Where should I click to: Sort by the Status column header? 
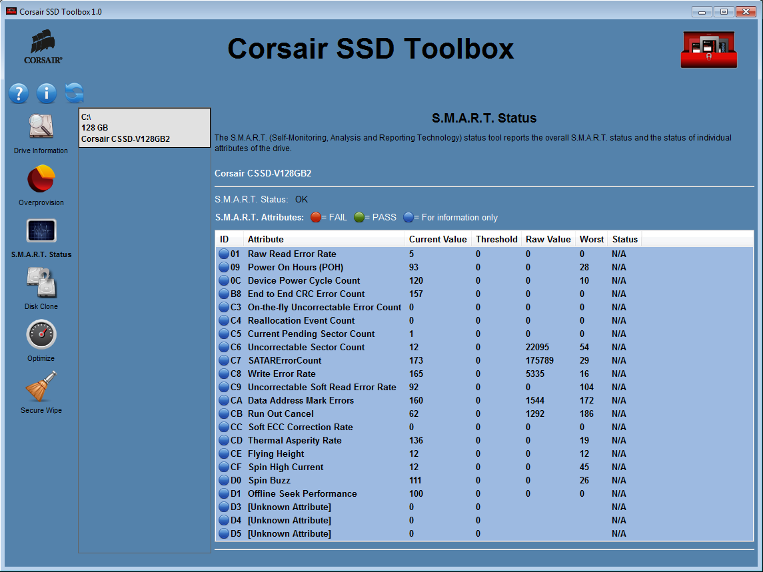click(x=625, y=239)
